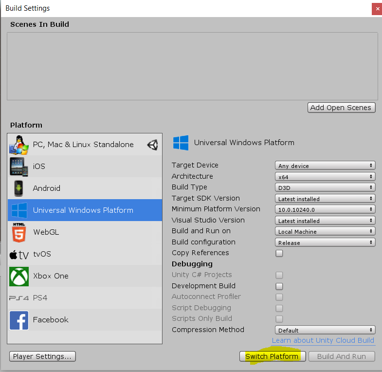
Task: Click the Xbox One logo icon
Action: [x=19, y=276]
